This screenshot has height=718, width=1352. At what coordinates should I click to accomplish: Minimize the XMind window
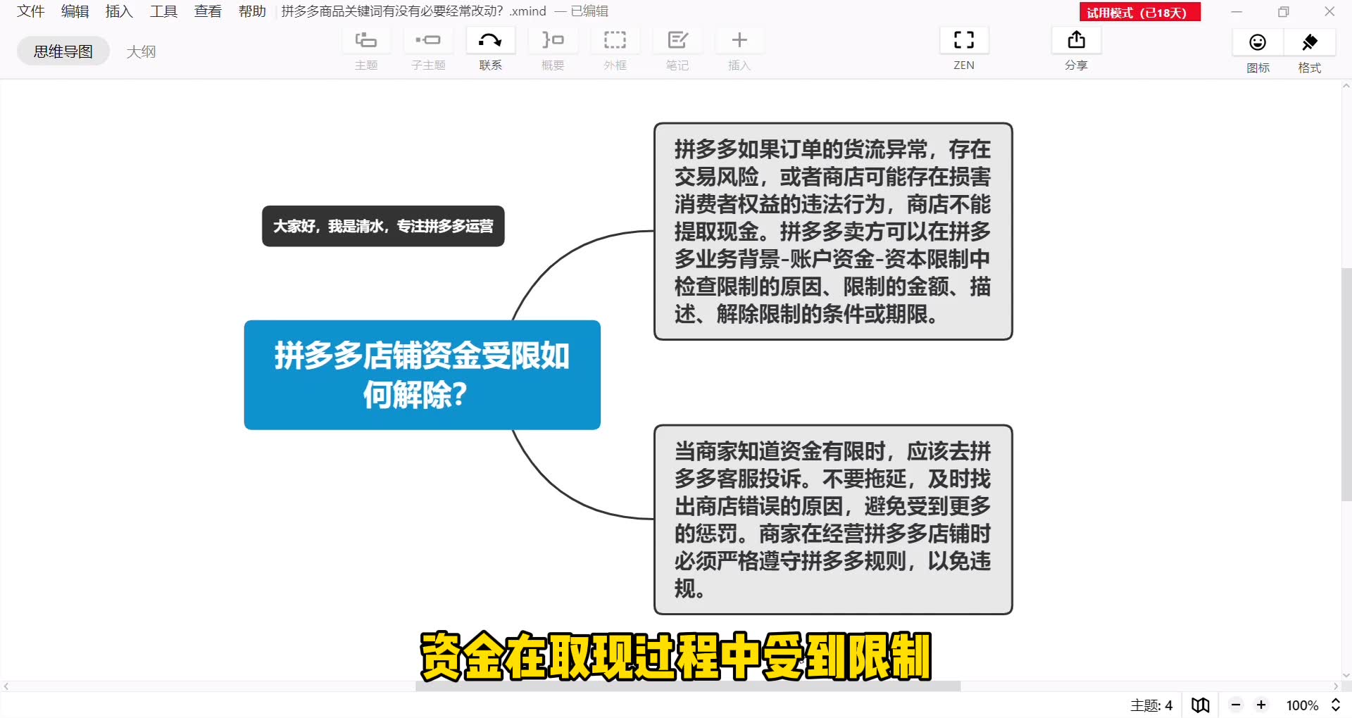coord(1237,11)
